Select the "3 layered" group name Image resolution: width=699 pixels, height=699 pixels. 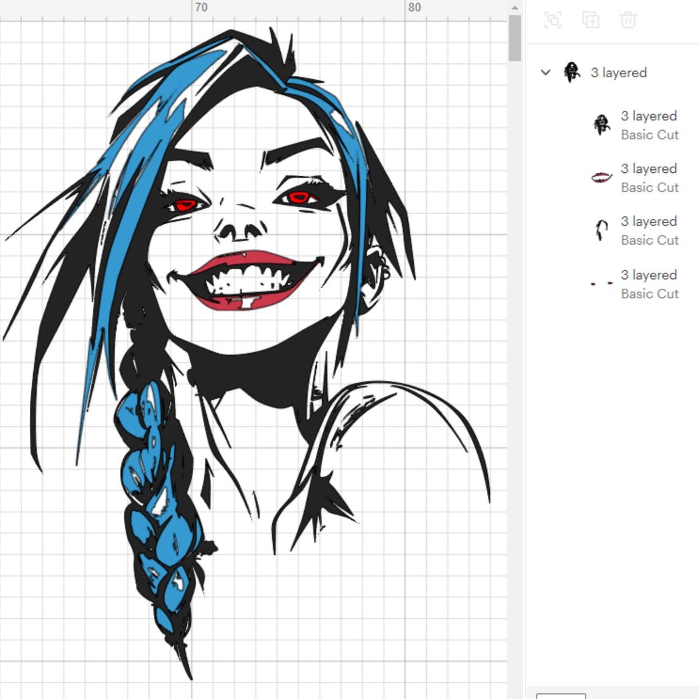[618, 72]
